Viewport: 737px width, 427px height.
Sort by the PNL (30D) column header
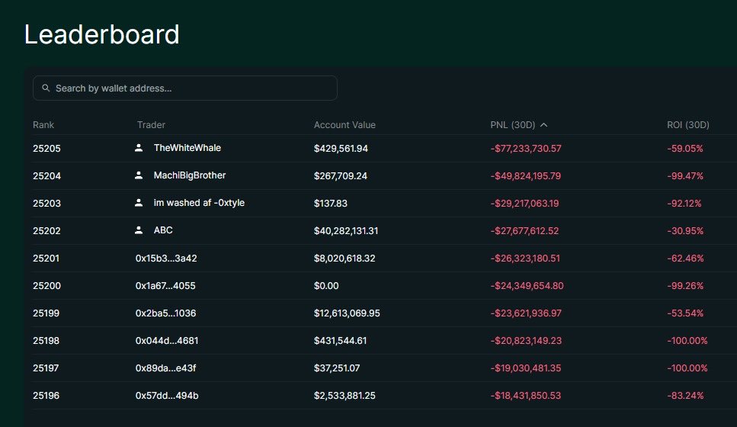point(512,124)
